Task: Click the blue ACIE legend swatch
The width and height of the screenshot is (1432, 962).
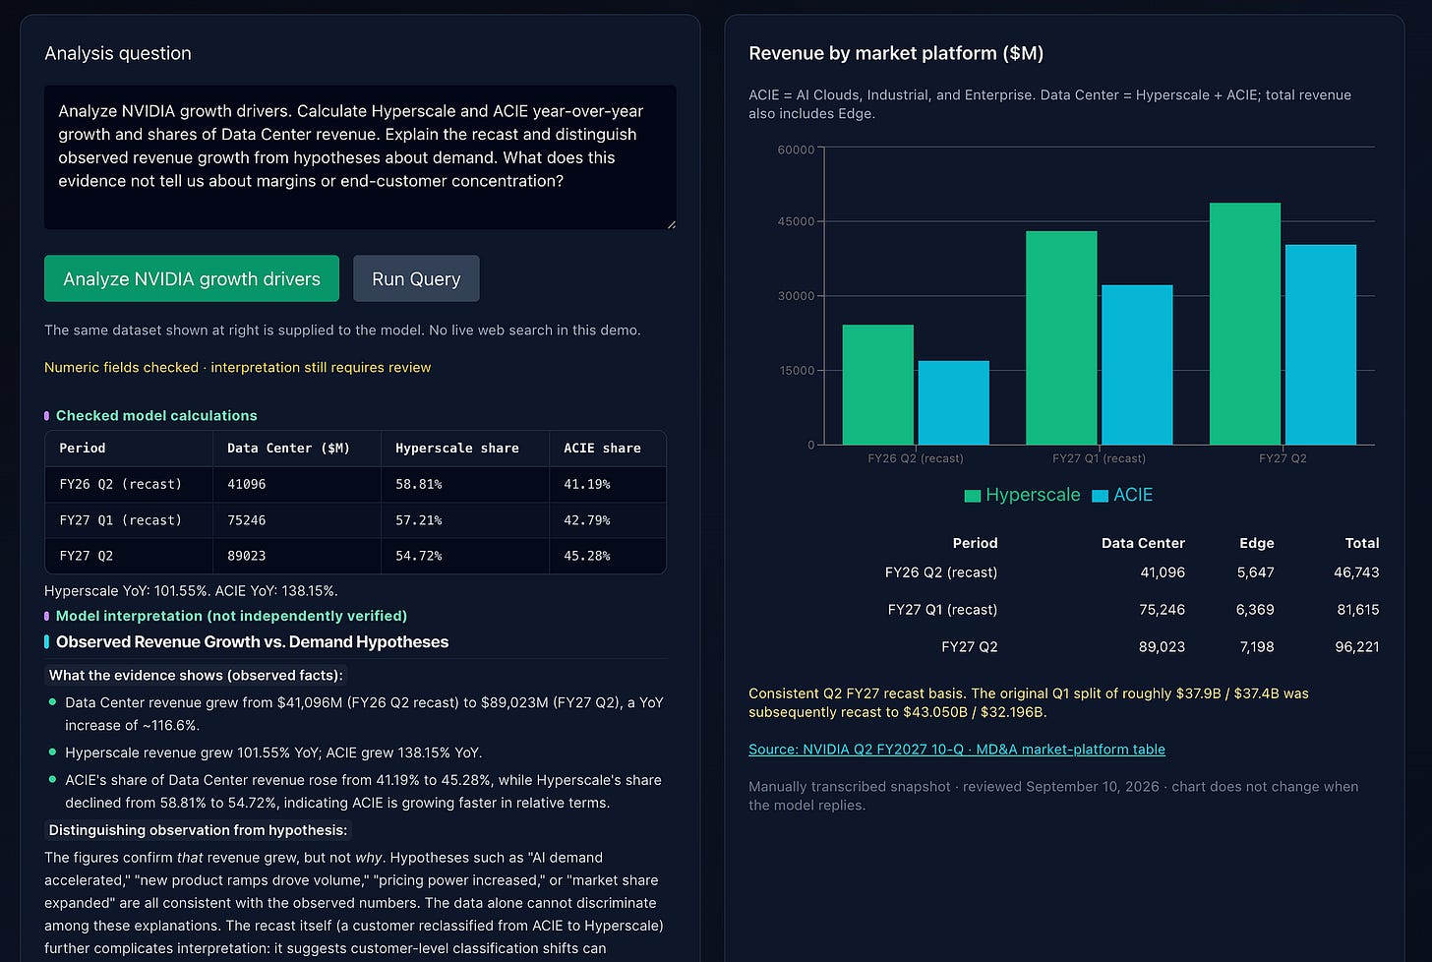Action: point(1101,496)
